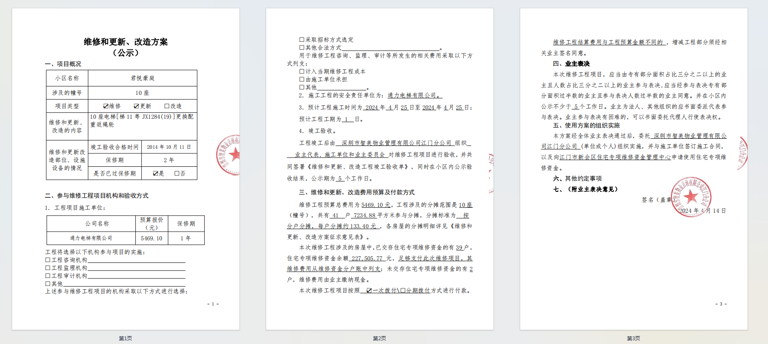The image size is (768, 344).
Task: Check the 工程咨询机构 checkbox
Action: tap(48, 260)
